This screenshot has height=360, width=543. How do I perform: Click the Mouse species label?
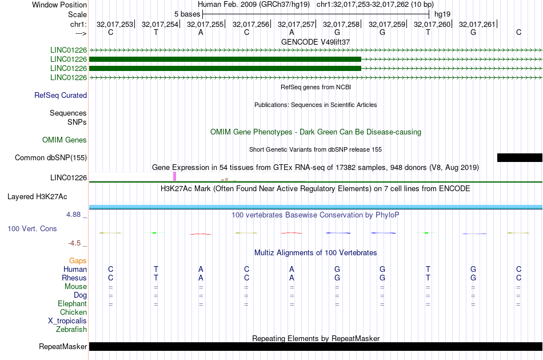pyautogui.click(x=75, y=287)
